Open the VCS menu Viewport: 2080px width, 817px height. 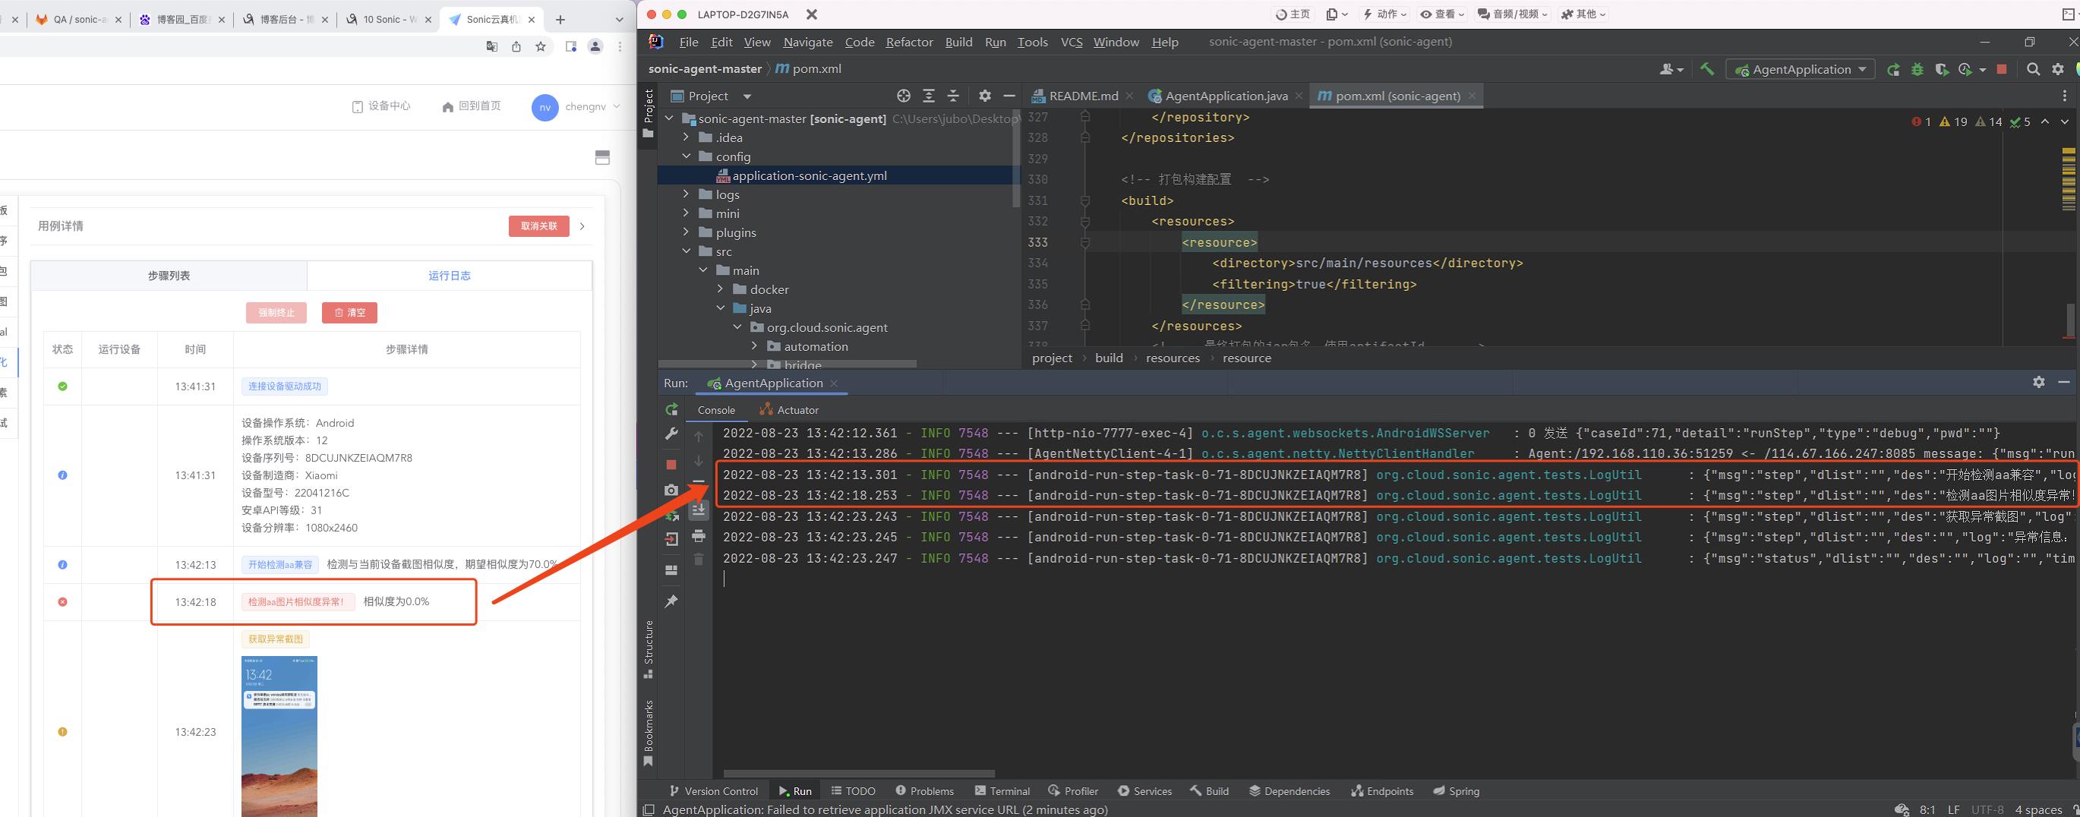tap(1072, 42)
